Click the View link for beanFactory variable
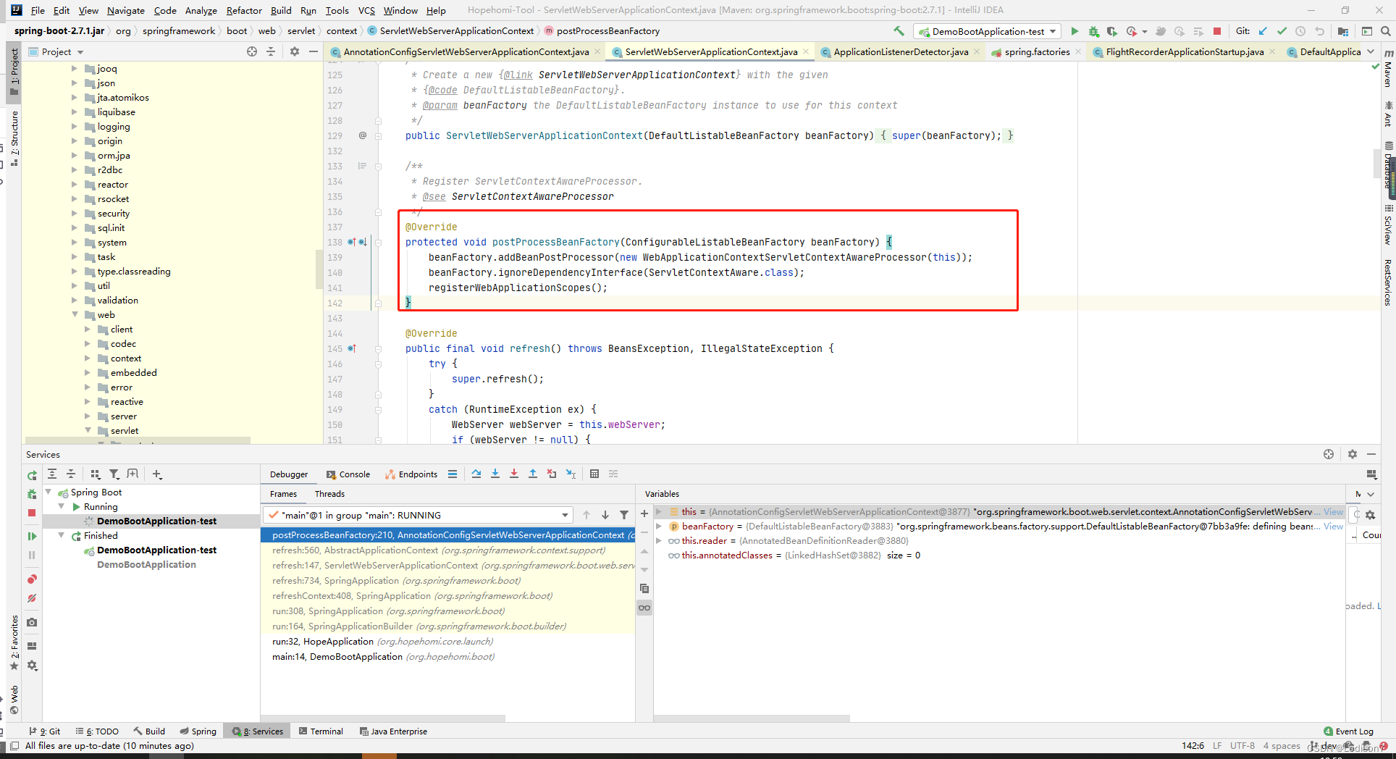This screenshot has height=759, width=1396. point(1333,527)
